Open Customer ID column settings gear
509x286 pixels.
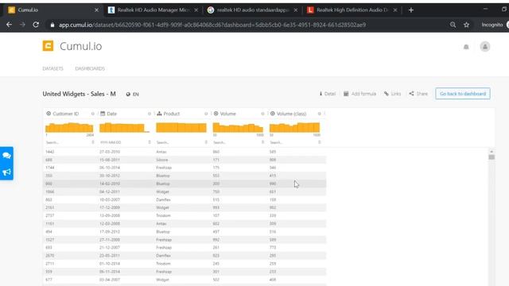tap(92, 114)
